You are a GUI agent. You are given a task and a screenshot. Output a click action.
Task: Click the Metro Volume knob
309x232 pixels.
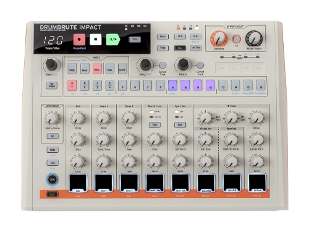[x=53, y=118]
